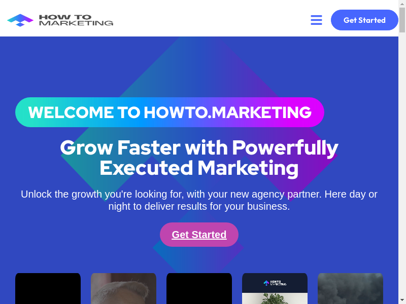Open the third black thumbnail card
The height and width of the screenshot is (304, 406).
pos(199,288)
